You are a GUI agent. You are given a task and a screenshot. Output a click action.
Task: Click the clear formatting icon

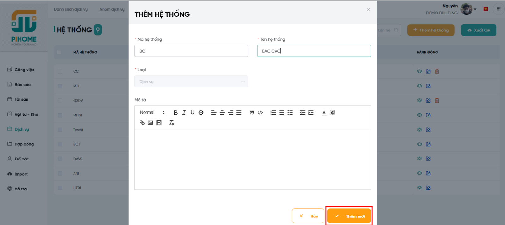point(172,123)
